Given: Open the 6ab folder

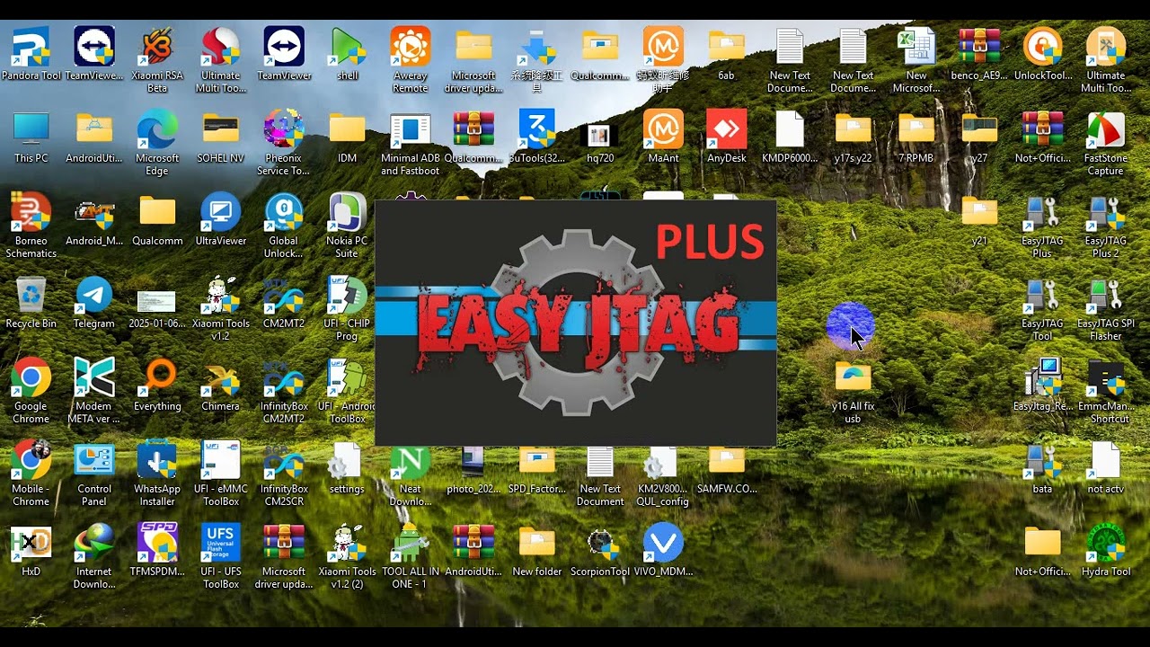Looking at the screenshot, I should (x=727, y=54).
